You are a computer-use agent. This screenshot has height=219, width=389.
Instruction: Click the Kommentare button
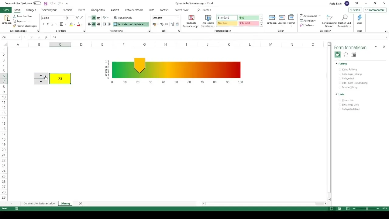point(375,10)
